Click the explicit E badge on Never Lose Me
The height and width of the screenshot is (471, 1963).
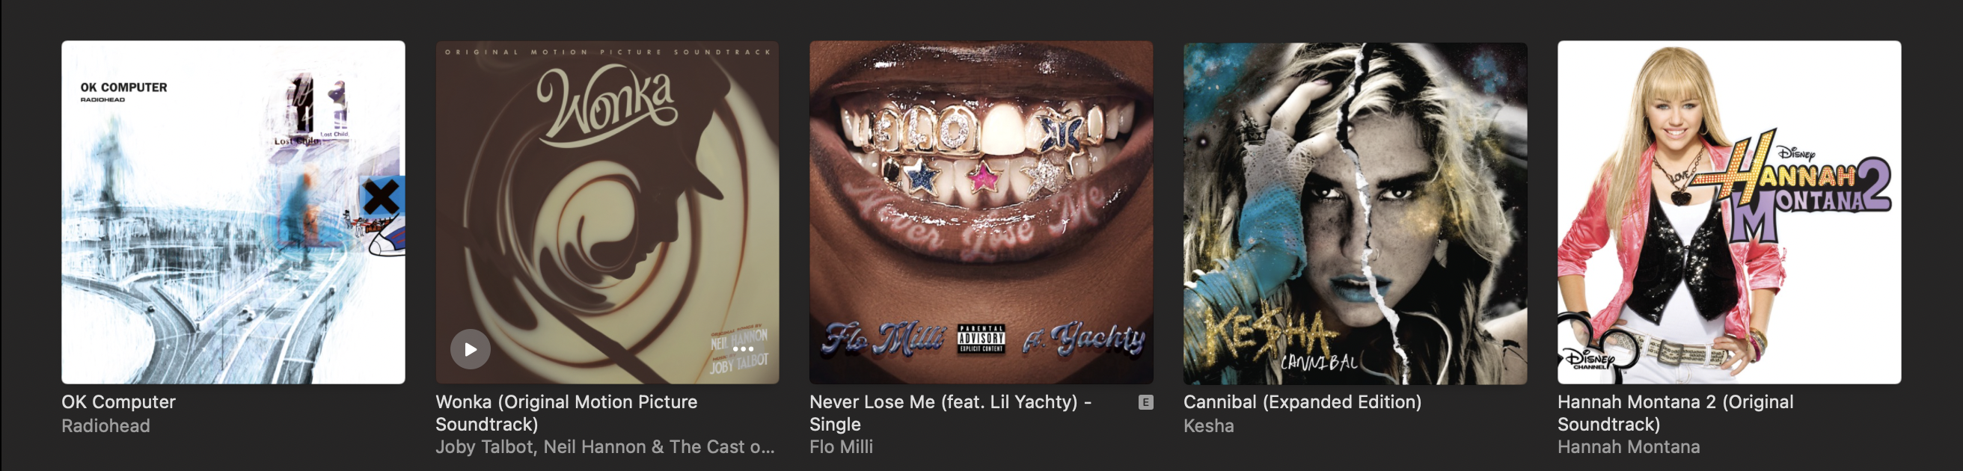(1145, 402)
